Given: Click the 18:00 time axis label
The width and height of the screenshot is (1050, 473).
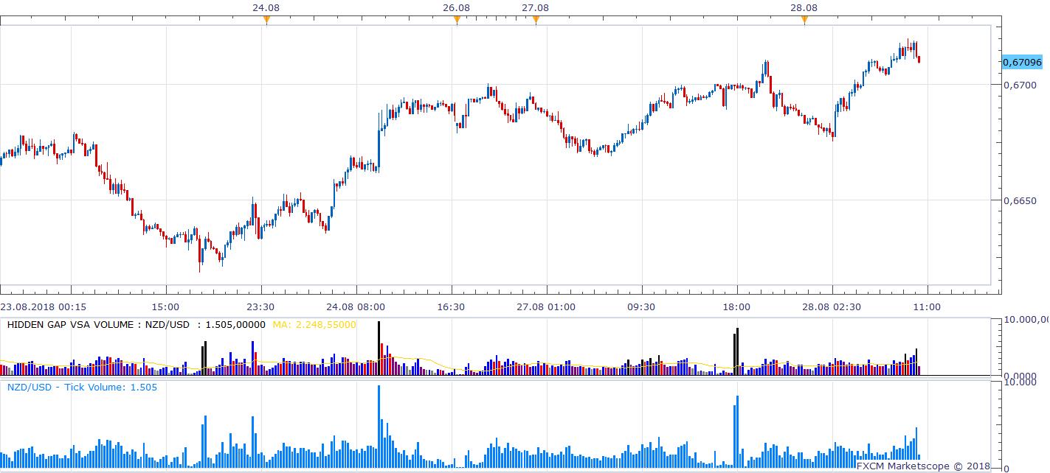Looking at the screenshot, I should (736, 306).
